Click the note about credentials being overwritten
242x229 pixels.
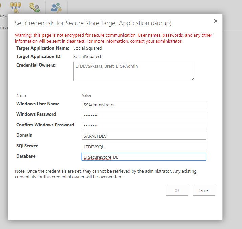click(x=106, y=174)
